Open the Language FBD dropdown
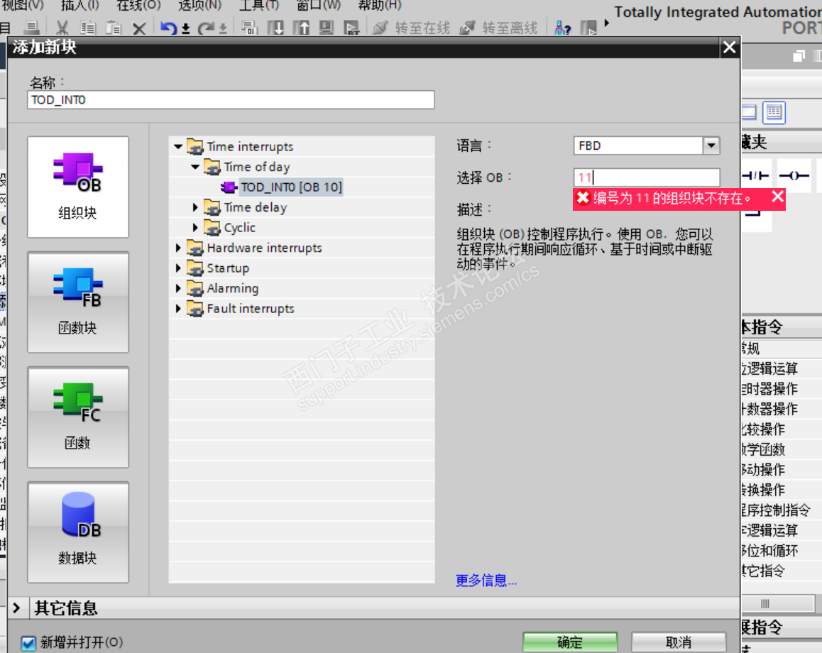This screenshot has height=653, width=822. tap(711, 146)
